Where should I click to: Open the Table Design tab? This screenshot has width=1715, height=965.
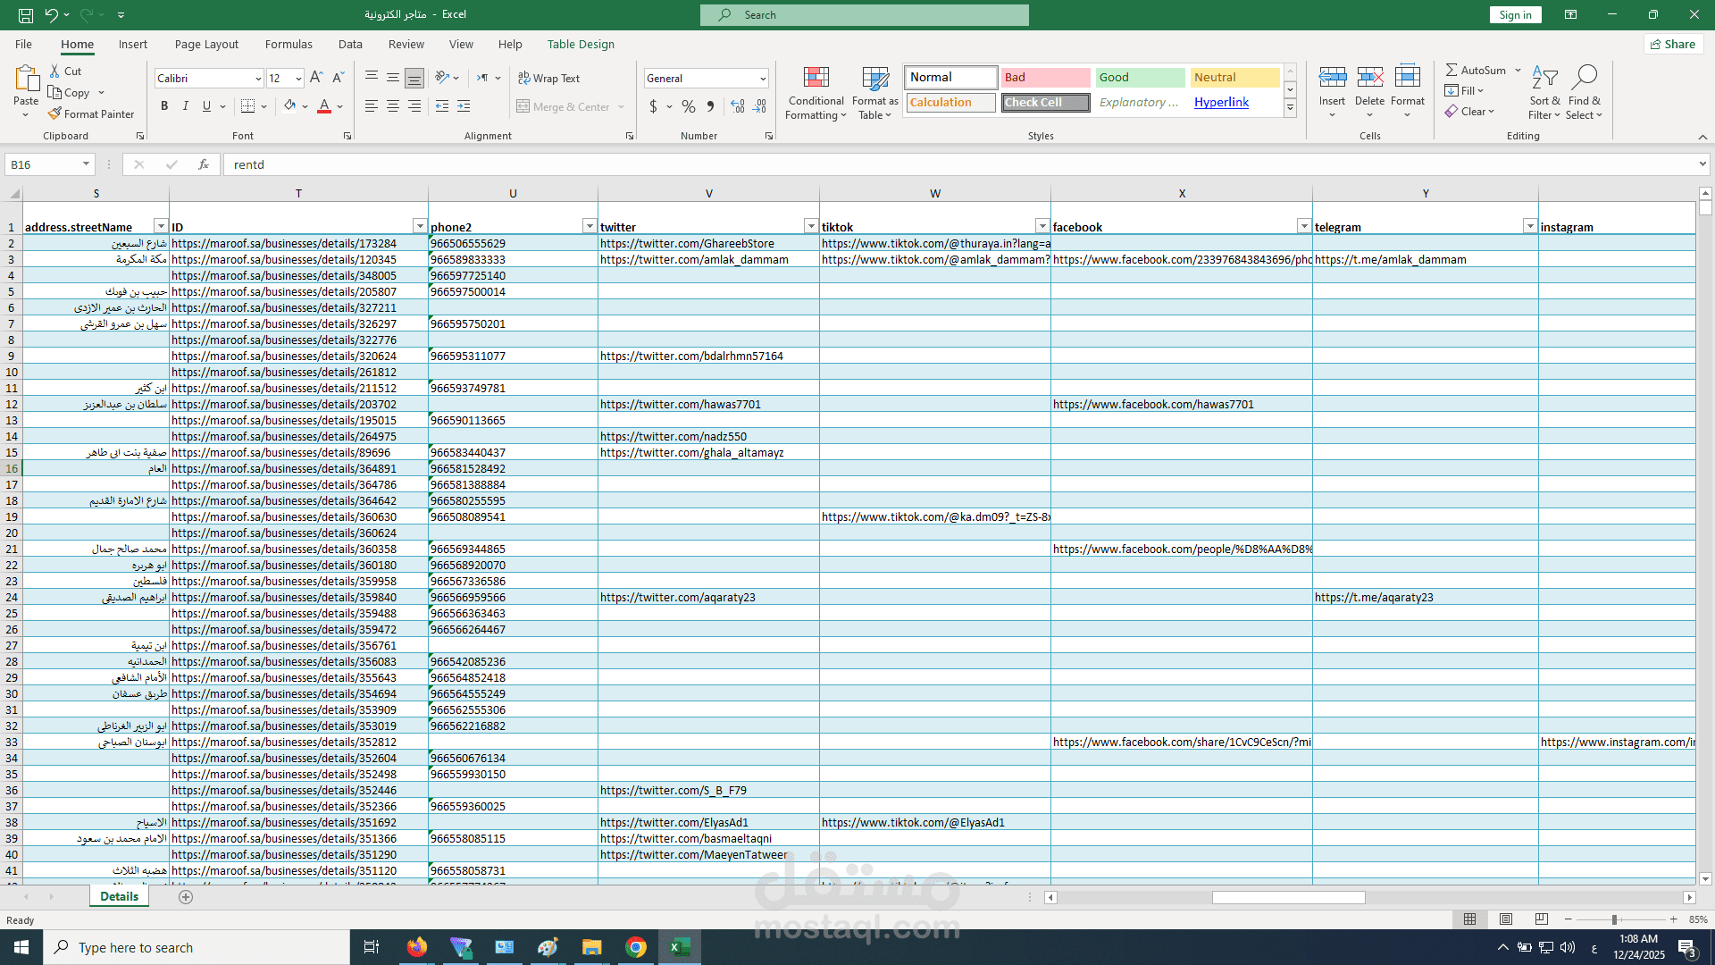point(581,44)
